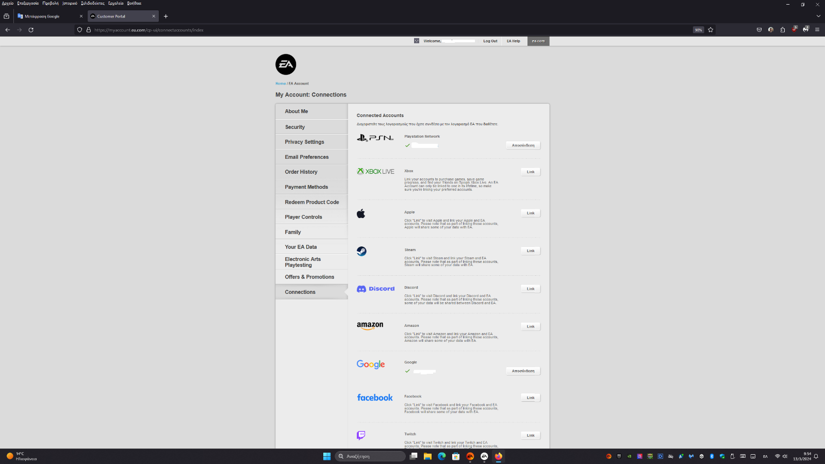The width and height of the screenshot is (825, 464).
Task: Click the Google logo
Action: pyautogui.click(x=371, y=364)
